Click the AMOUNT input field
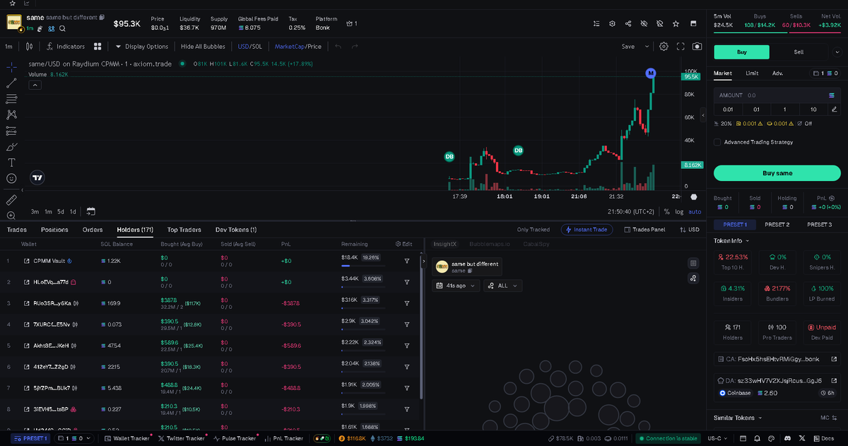Screen dimensions: 848x446 click(777, 95)
